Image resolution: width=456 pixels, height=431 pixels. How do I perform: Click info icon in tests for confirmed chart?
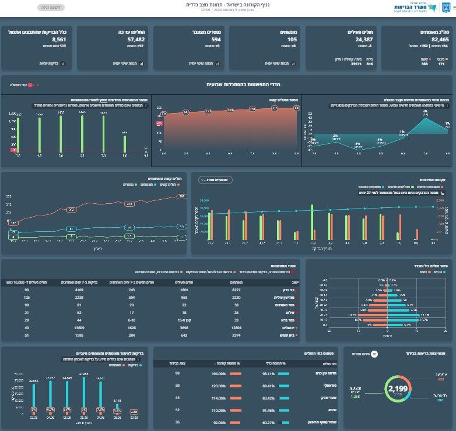click(x=138, y=359)
